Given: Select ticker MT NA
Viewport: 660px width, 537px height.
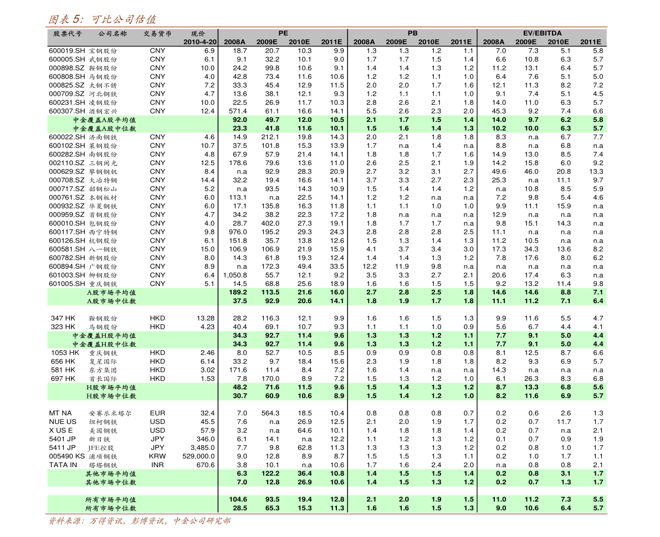Looking at the screenshot, I should pyautogui.click(x=60, y=413).
